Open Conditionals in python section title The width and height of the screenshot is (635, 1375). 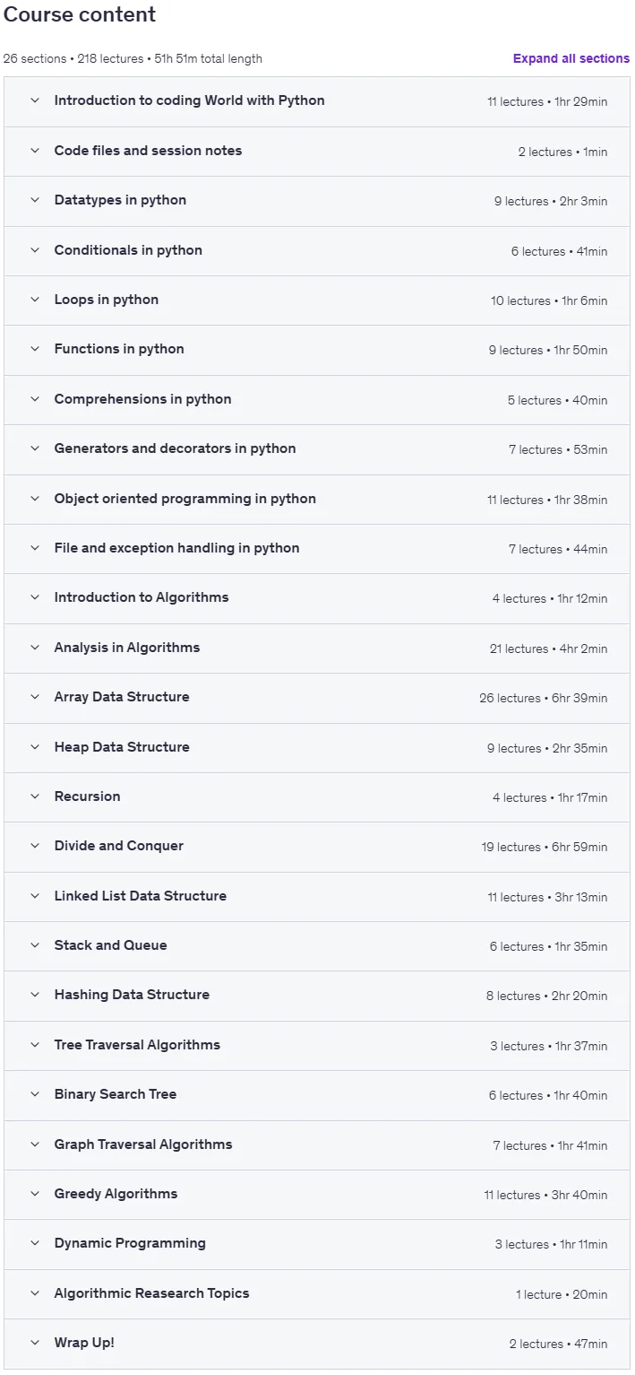(128, 250)
